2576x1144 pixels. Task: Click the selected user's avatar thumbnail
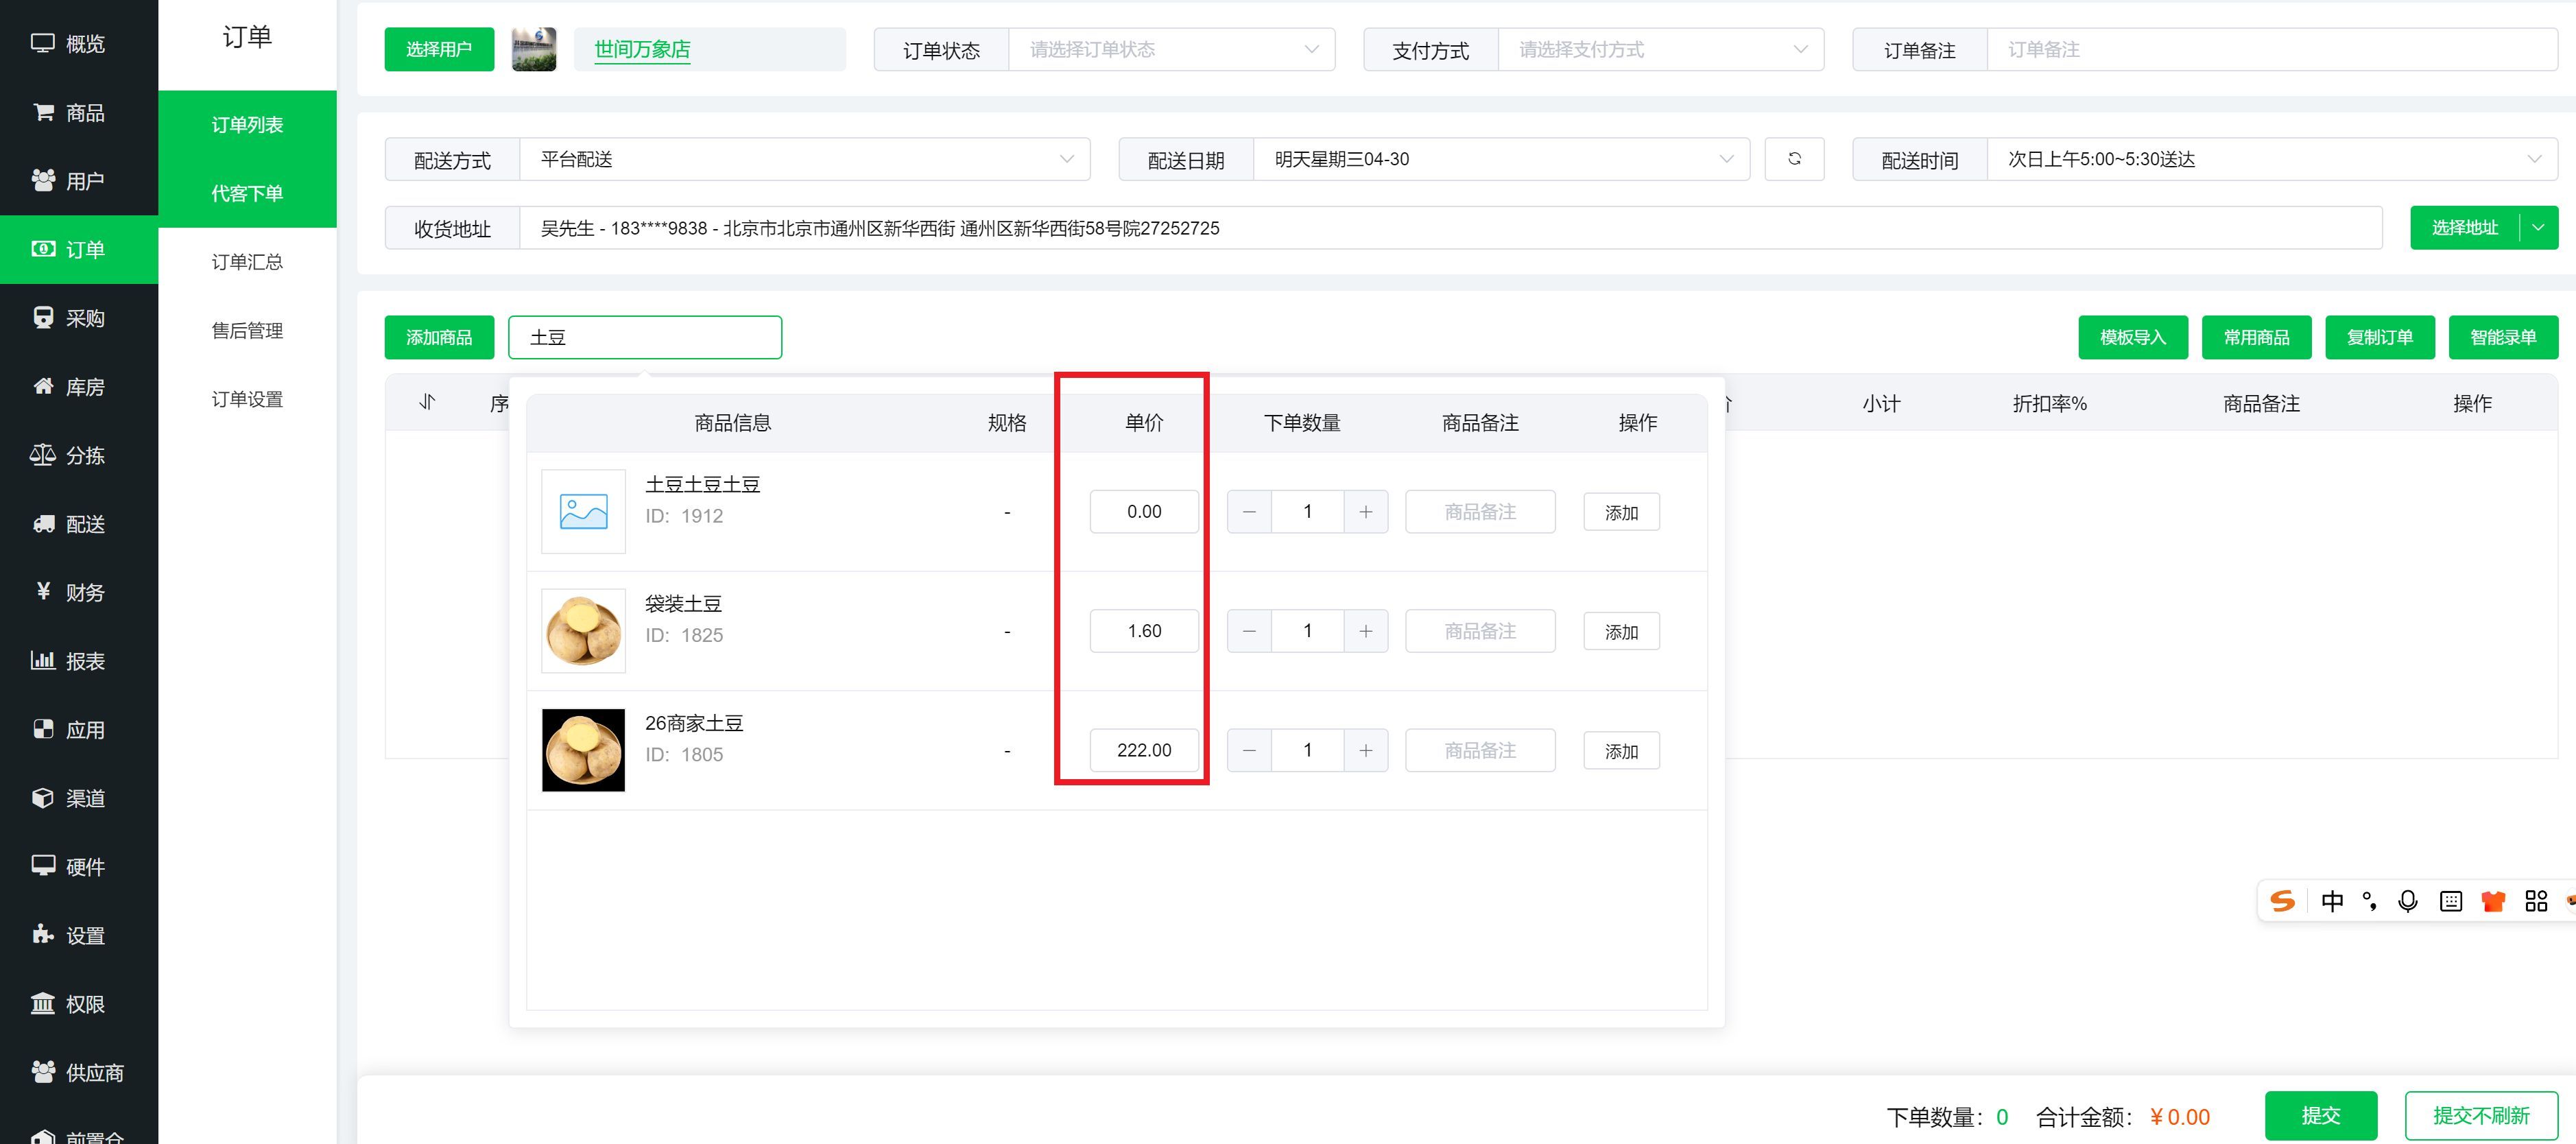(x=534, y=49)
